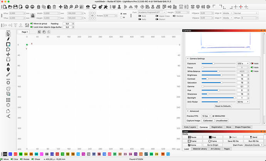
Task: Toggle the Move as group switch
Action: [x=32, y=24]
